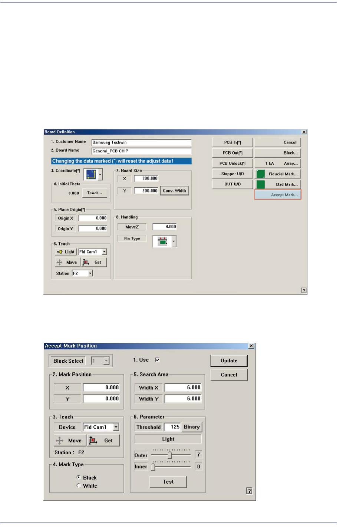Image resolution: width=337 pixels, height=527 pixels.
Task: Click the Inner light value box
Action: click(198, 467)
